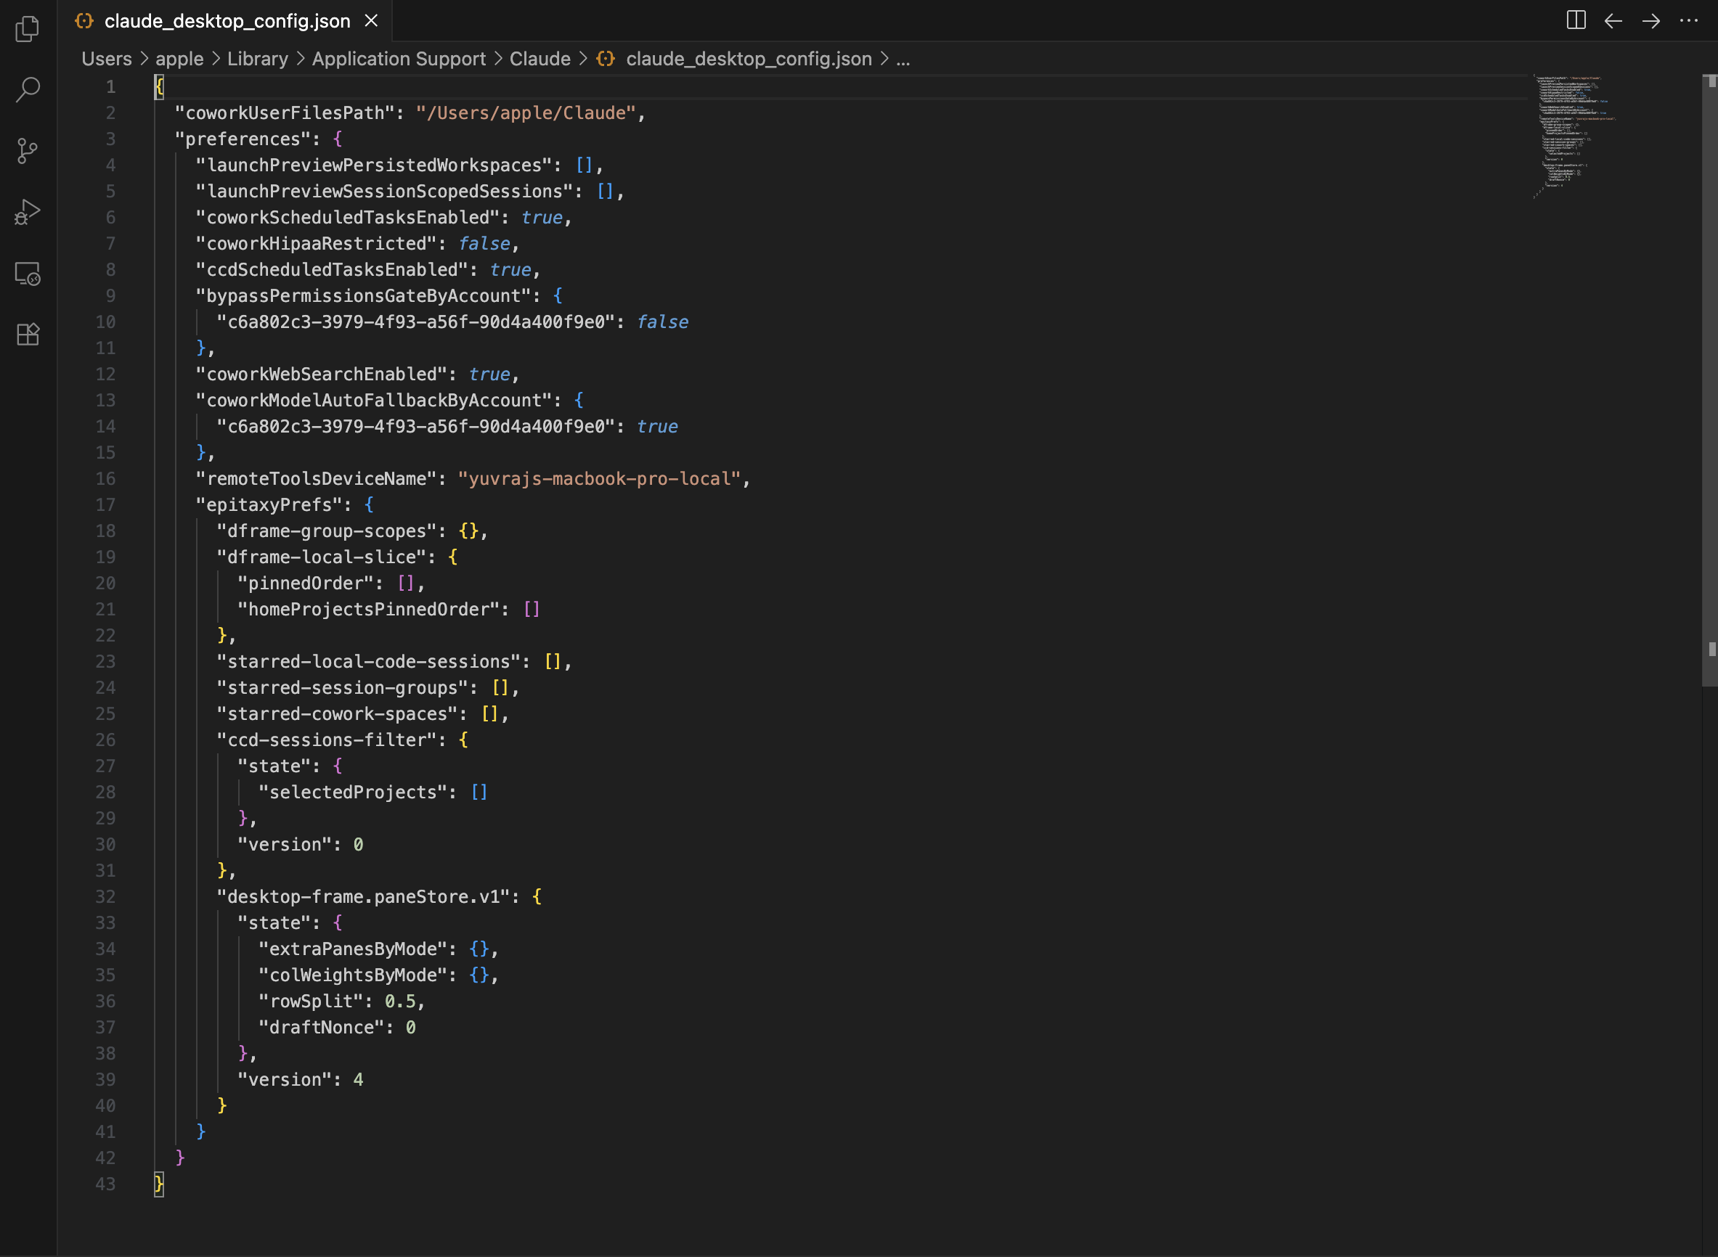The height and width of the screenshot is (1257, 1718).
Task: Click "starred-cowork-spaces" key
Action: (x=337, y=713)
